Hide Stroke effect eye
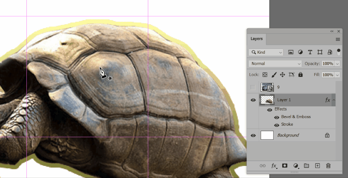Image resolution: width=348 pixels, height=178 pixels. coord(277,125)
